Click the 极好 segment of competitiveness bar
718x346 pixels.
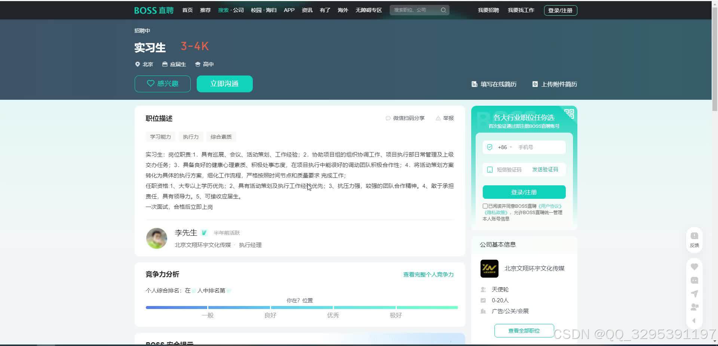click(x=365, y=308)
